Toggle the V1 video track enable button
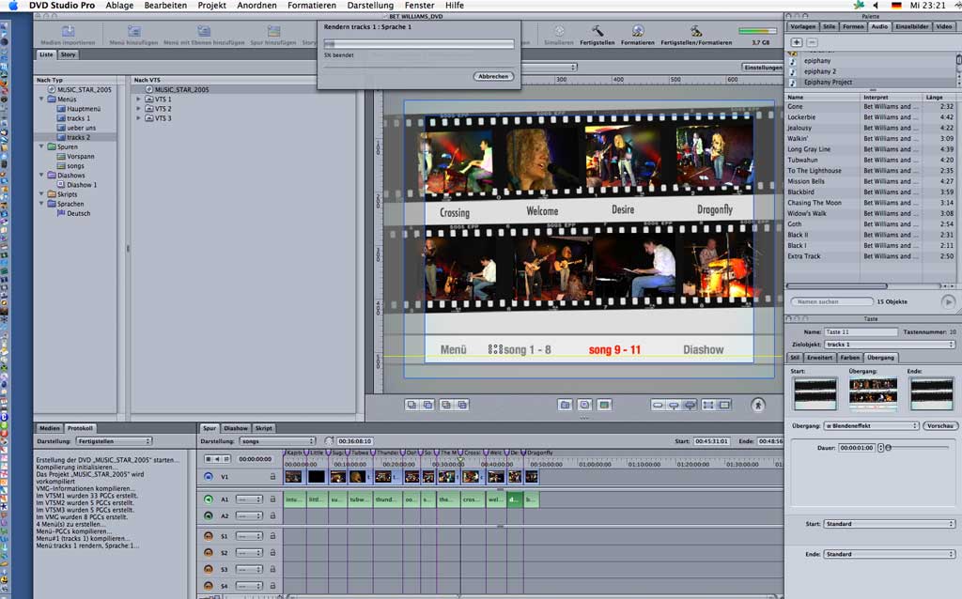Image resolution: width=962 pixels, height=599 pixels. click(x=209, y=477)
